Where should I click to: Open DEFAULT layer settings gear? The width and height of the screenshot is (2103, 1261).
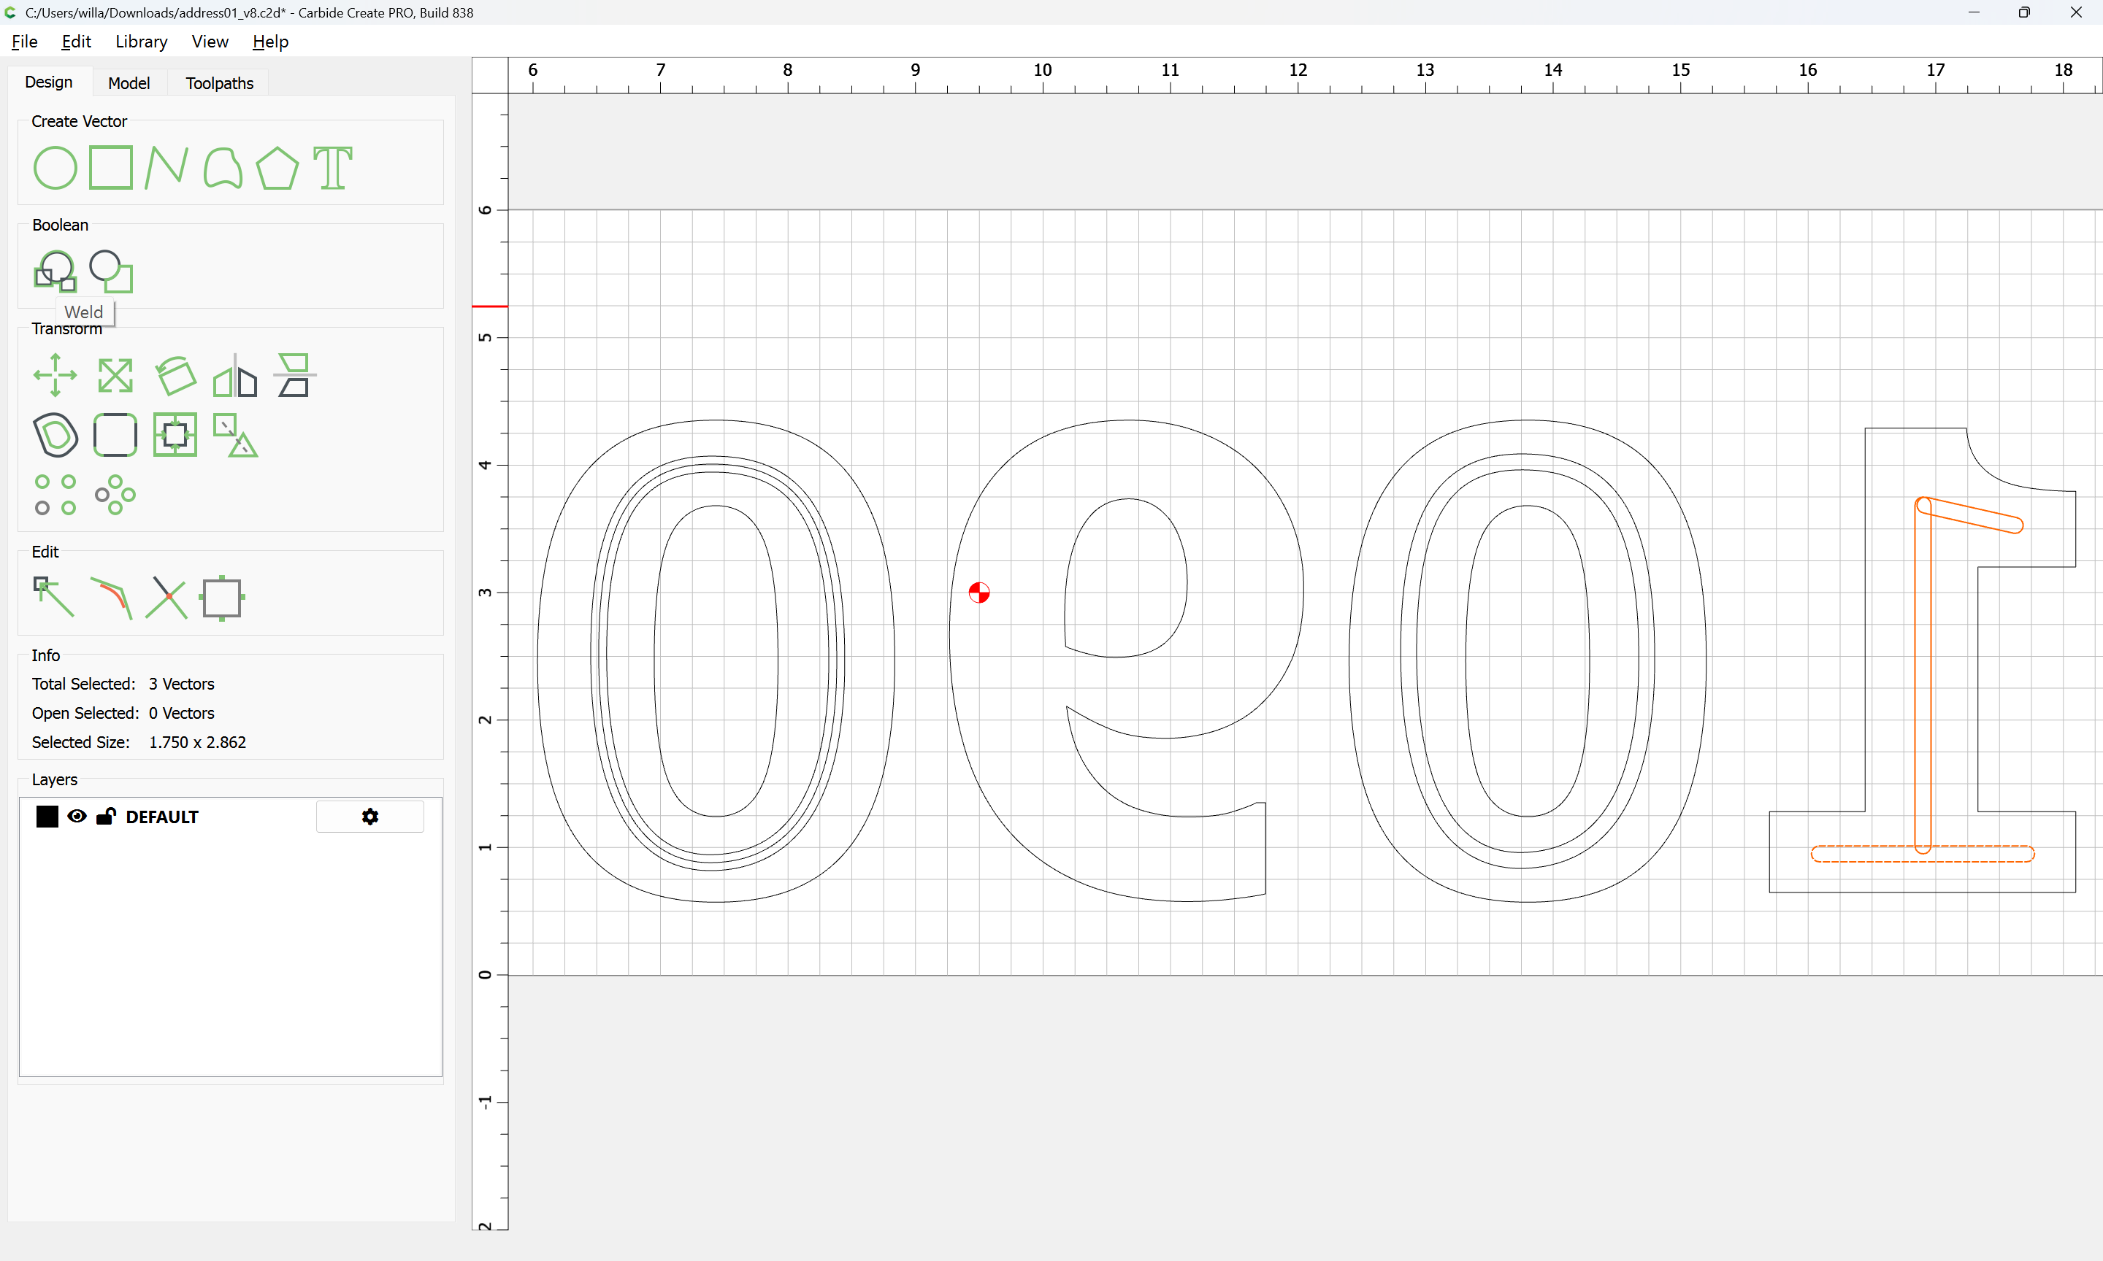(x=369, y=817)
